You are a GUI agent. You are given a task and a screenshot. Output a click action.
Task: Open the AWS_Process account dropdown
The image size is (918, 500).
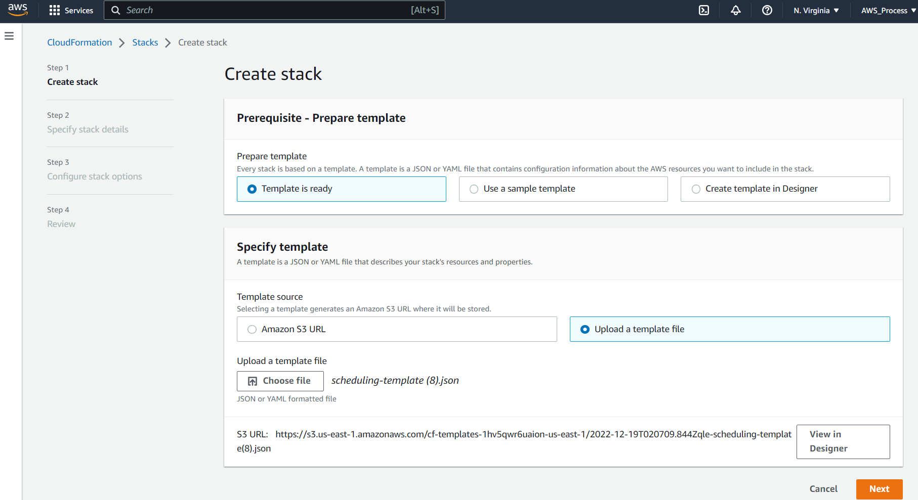pos(888,11)
